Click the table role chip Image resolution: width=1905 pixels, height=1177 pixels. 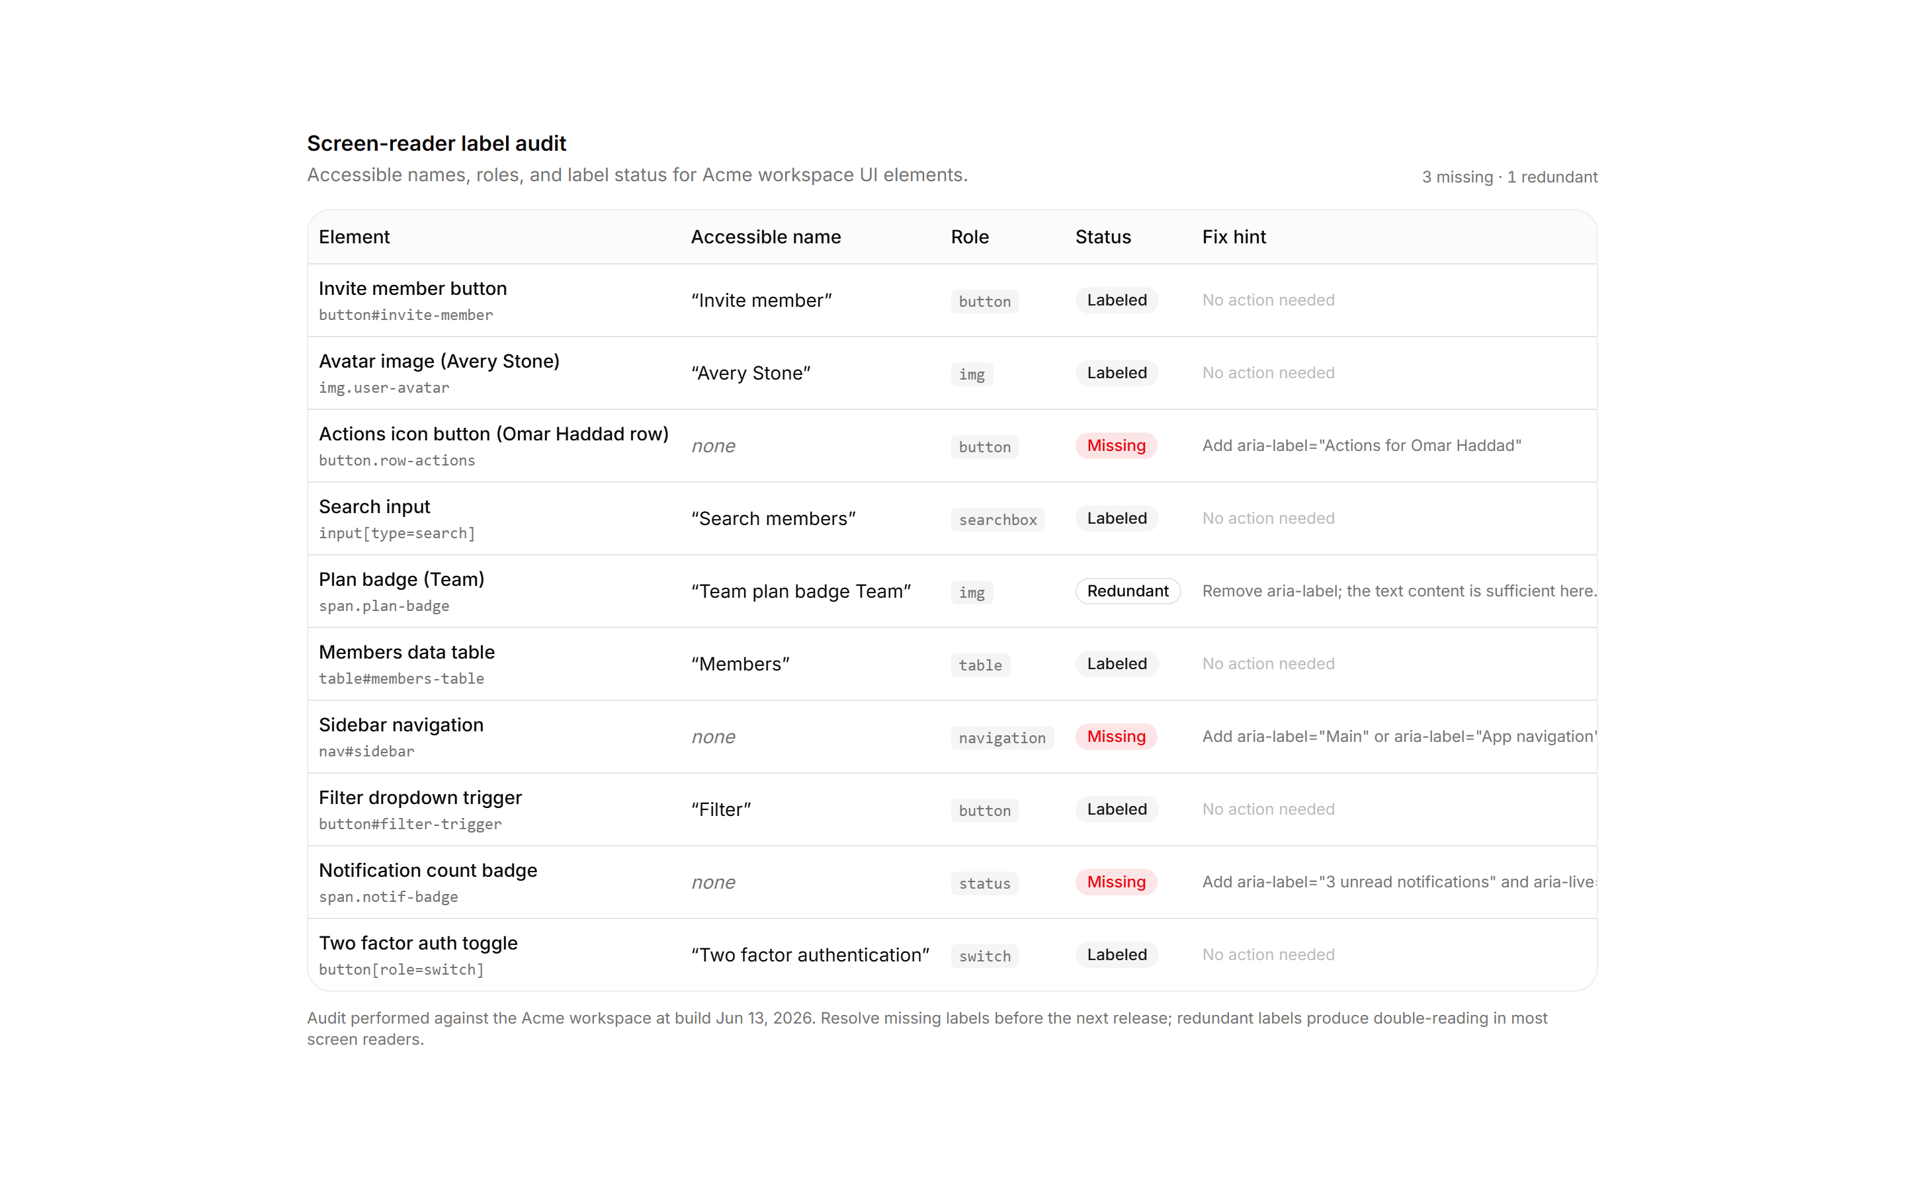(980, 665)
